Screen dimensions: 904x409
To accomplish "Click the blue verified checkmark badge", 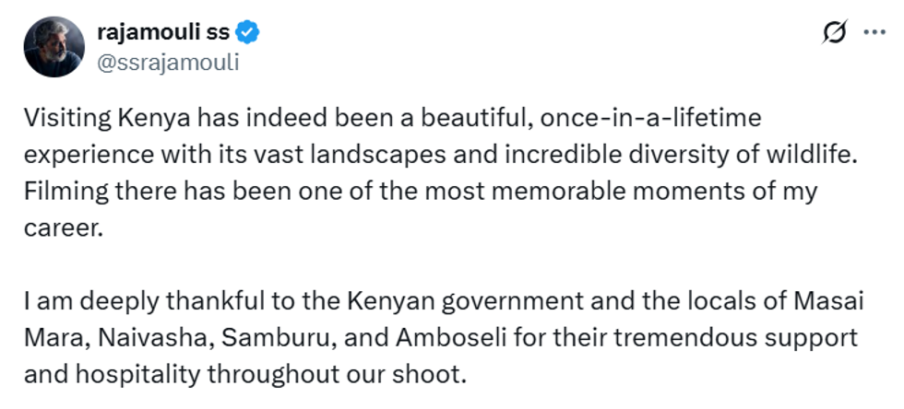I will tap(249, 33).
